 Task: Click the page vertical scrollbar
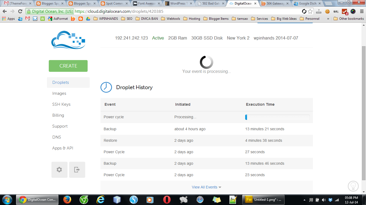pyautogui.click(x=364, y=113)
